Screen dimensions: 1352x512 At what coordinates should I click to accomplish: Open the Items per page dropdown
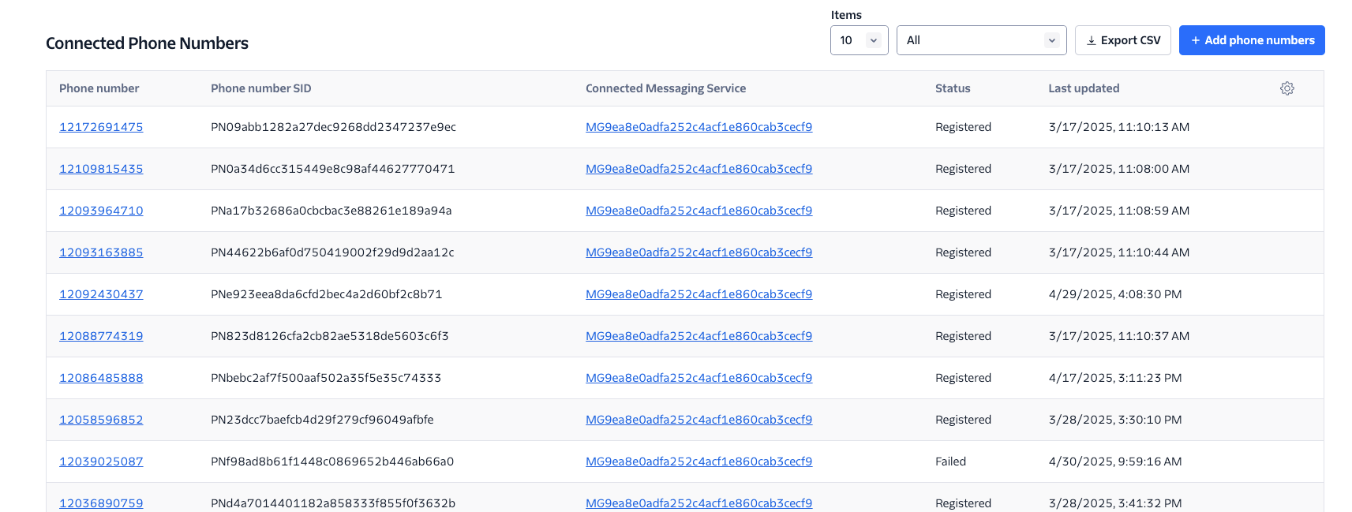click(x=859, y=40)
